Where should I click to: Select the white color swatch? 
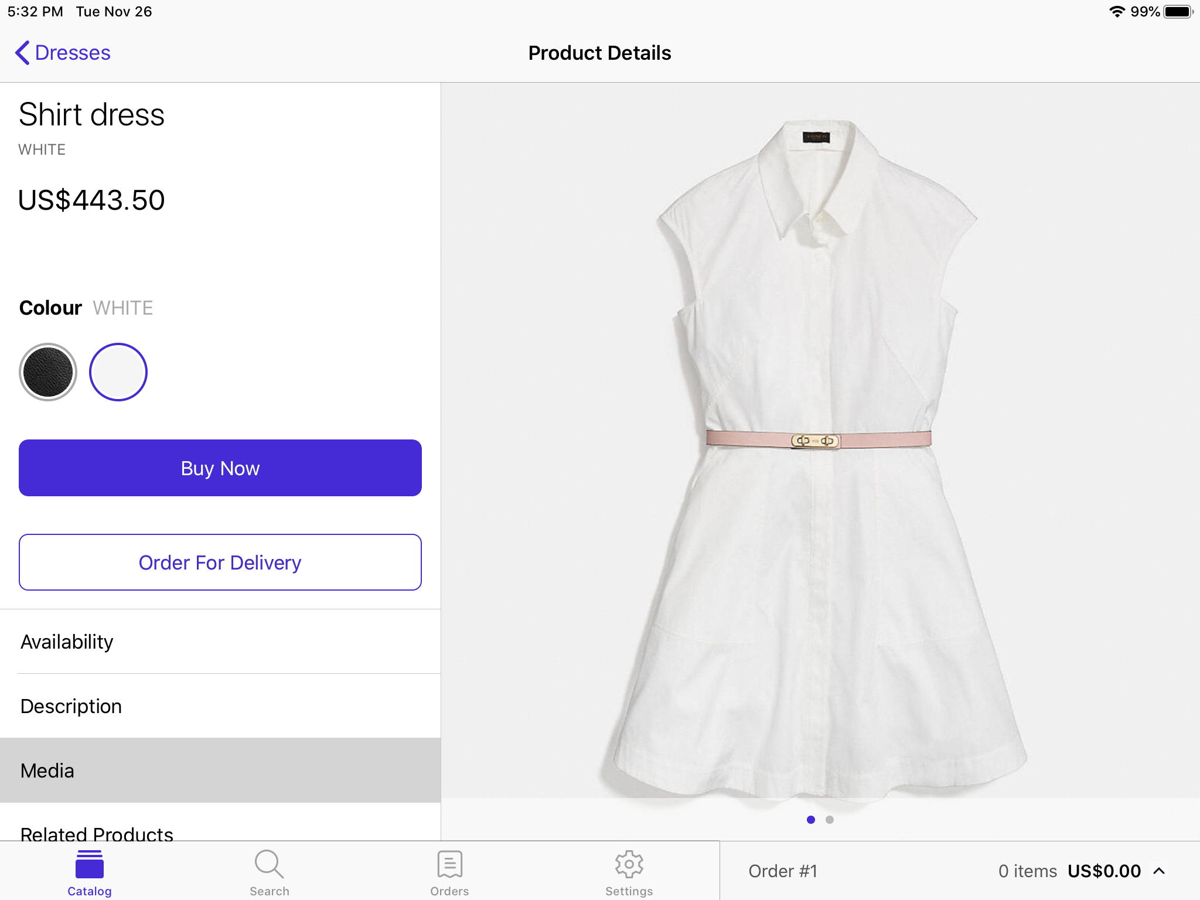(116, 370)
